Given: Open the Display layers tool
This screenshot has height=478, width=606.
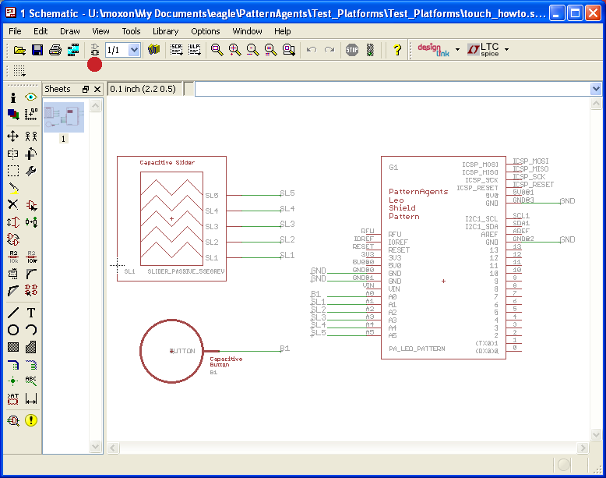Looking at the screenshot, I should pyautogui.click(x=13, y=114).
